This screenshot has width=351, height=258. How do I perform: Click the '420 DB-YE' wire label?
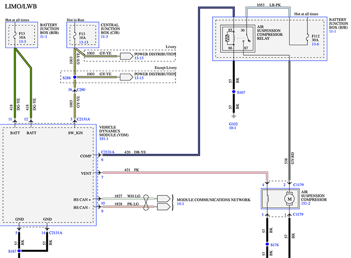pyautogui.click(x=135, y=152)
